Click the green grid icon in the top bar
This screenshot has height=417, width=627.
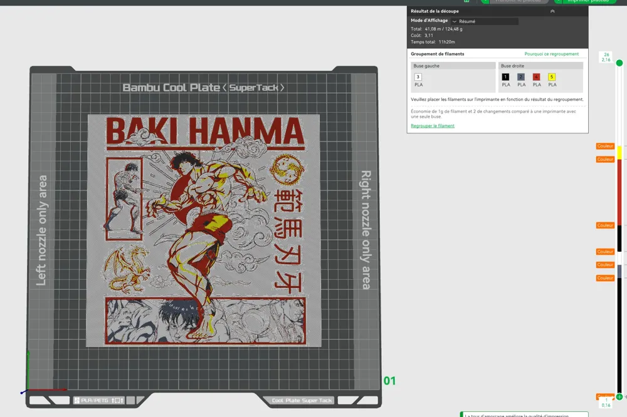466,1
